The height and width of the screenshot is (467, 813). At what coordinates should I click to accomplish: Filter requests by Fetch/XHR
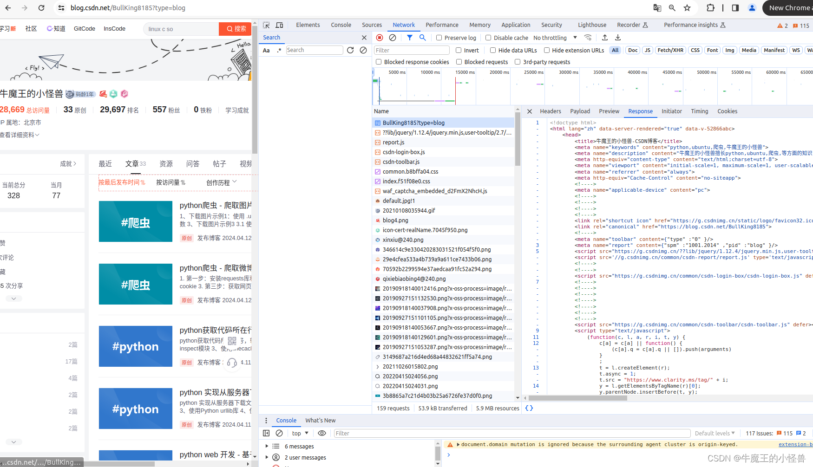(670, 50)
